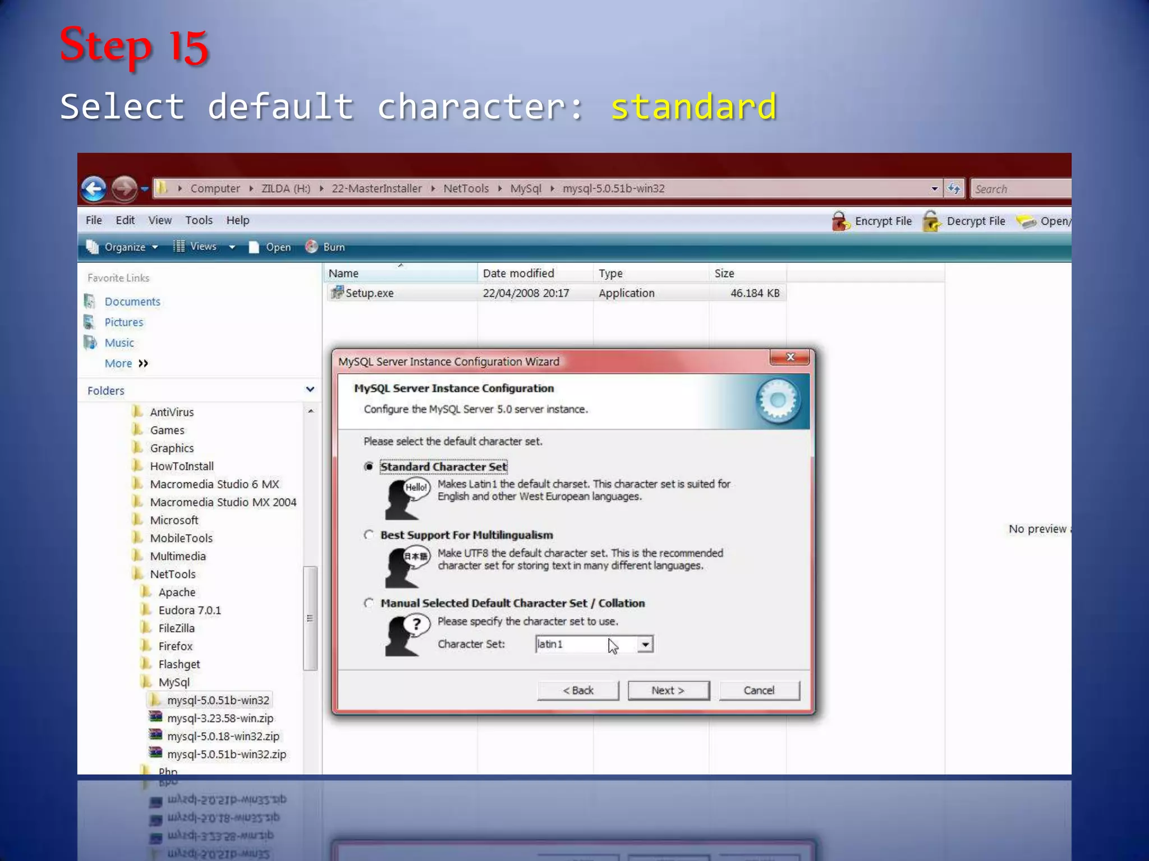The width and height of the screenshot is (1149, 861).
Task: Click Next in the MySQL wizard
Action: (668, 691)
